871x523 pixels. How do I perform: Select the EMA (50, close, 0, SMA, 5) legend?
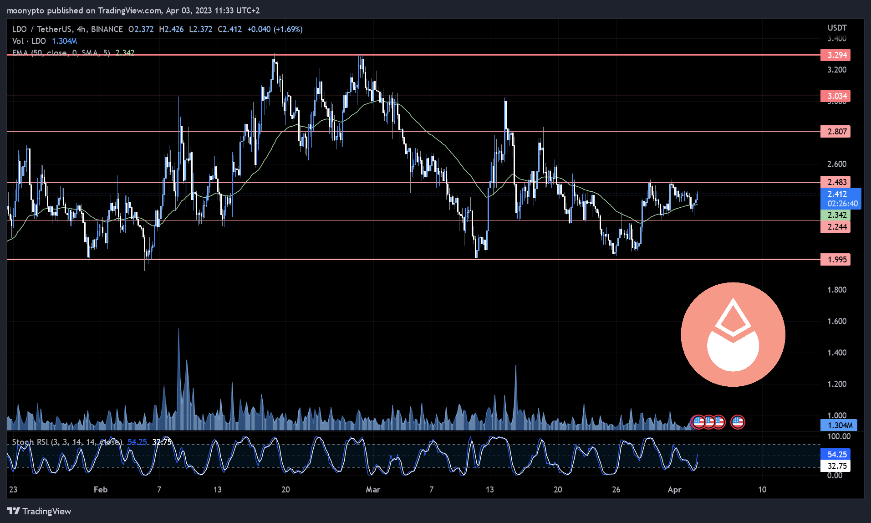pos(61,53)
